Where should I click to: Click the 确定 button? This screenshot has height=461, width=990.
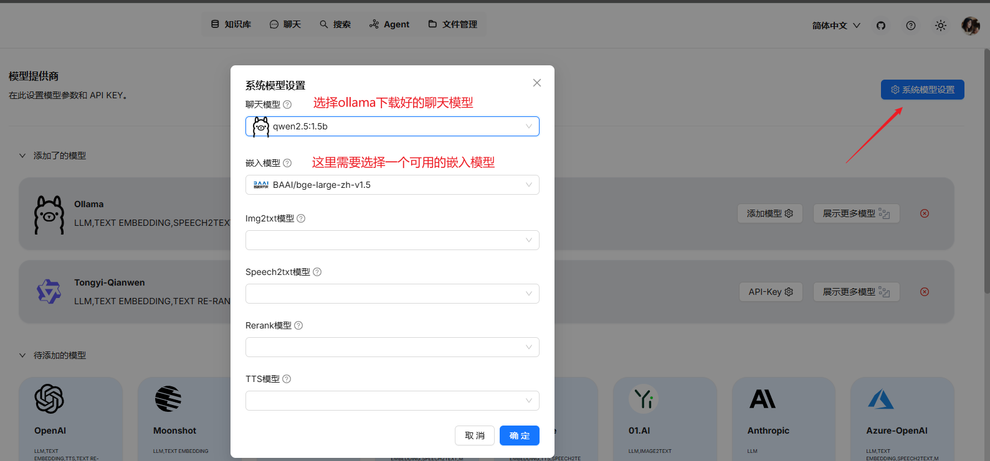pos(520,435)
